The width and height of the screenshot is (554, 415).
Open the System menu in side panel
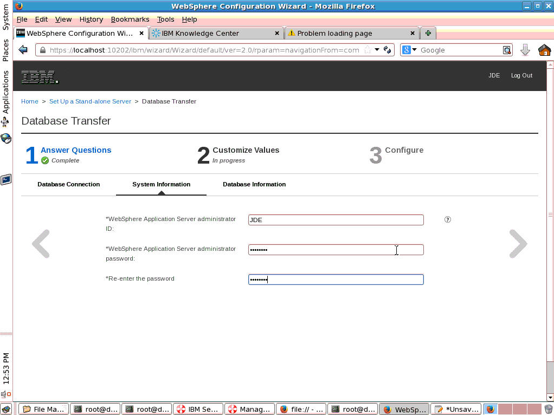(x=5, y=17)
